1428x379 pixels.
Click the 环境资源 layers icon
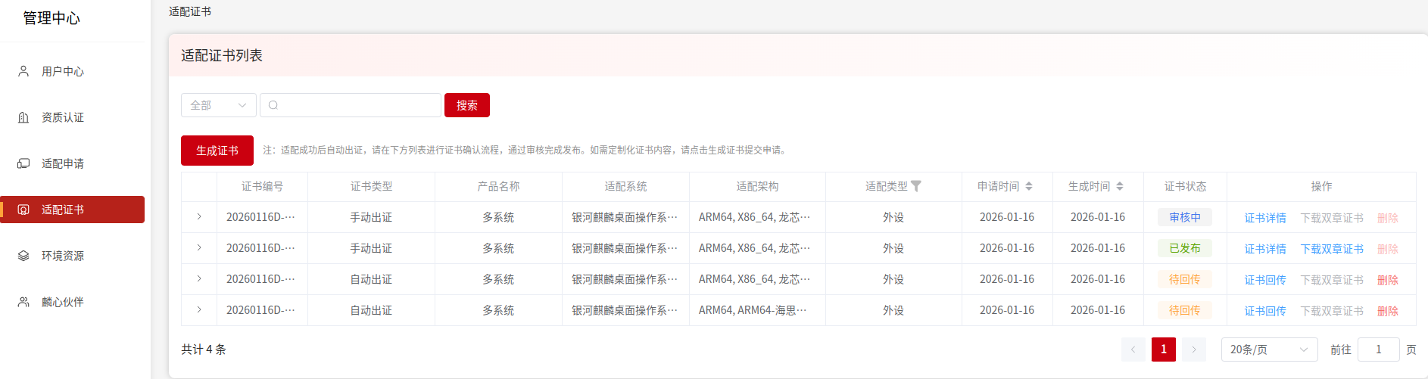[x=23, y=256]
